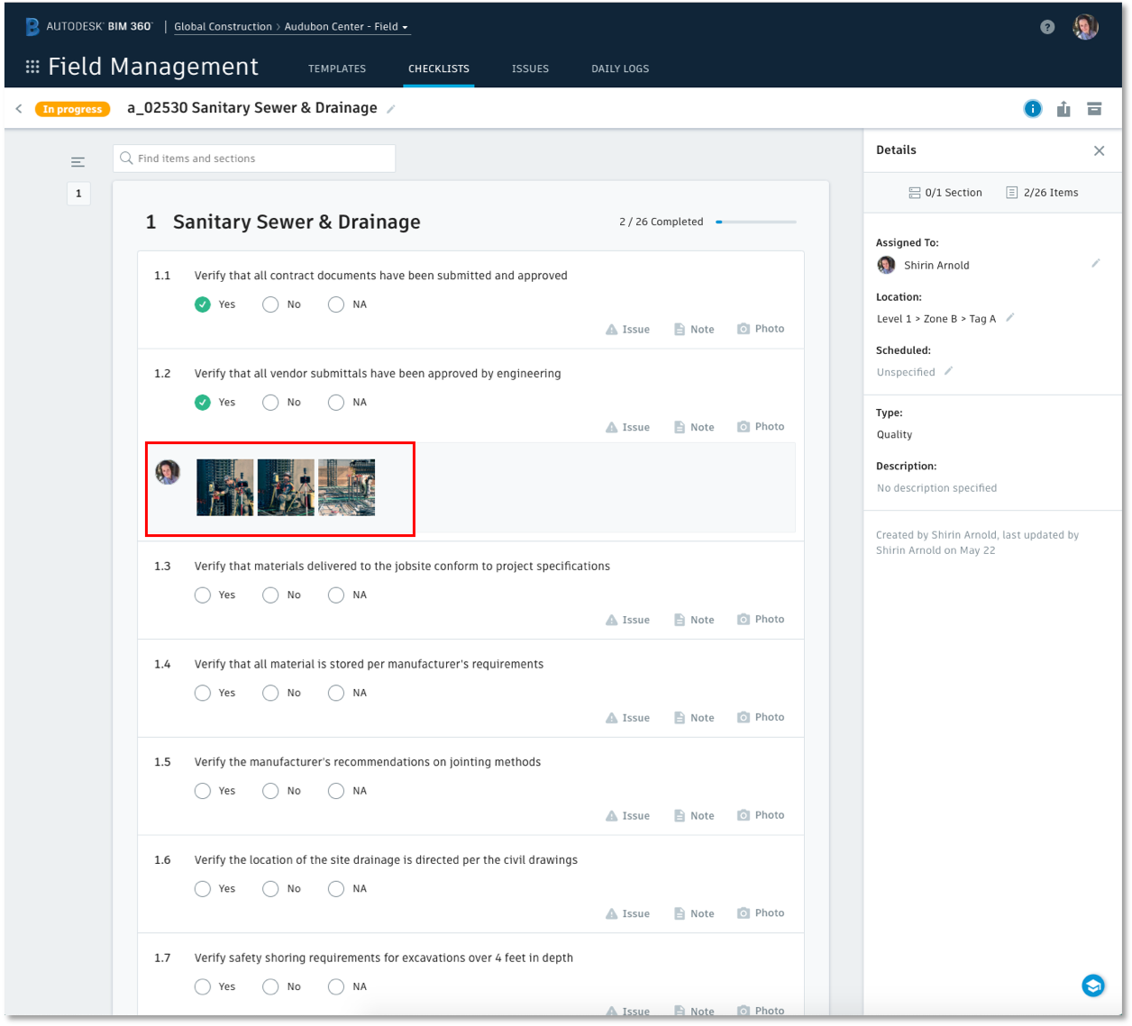Click the archive icon in header

pyautogui.click(x=1094, y=109)
